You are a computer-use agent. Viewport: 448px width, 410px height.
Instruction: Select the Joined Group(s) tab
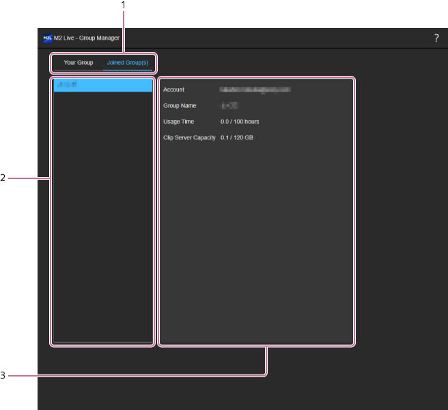tap(128, 63)
